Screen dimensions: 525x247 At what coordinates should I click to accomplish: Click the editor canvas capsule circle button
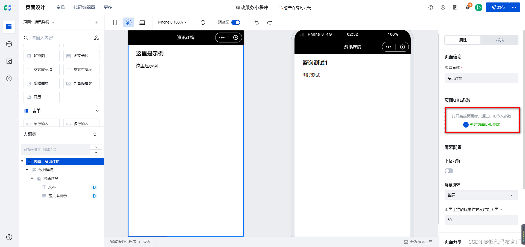[236, 38]
